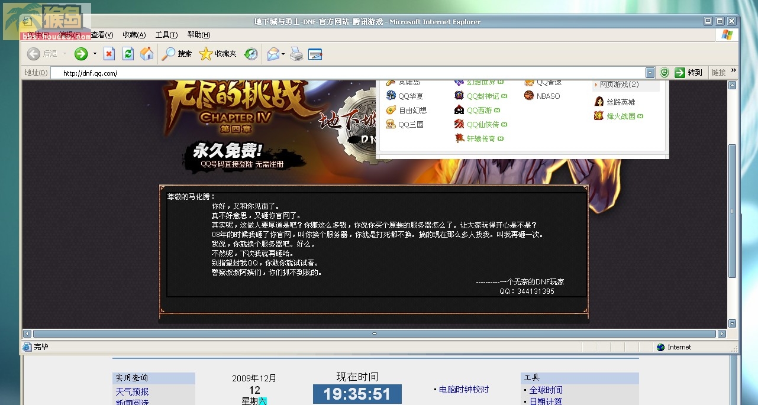The width and height of the screenshot is (758, 405).
Task: Print the page with the printer icon
Action: (x=296, y=54)
